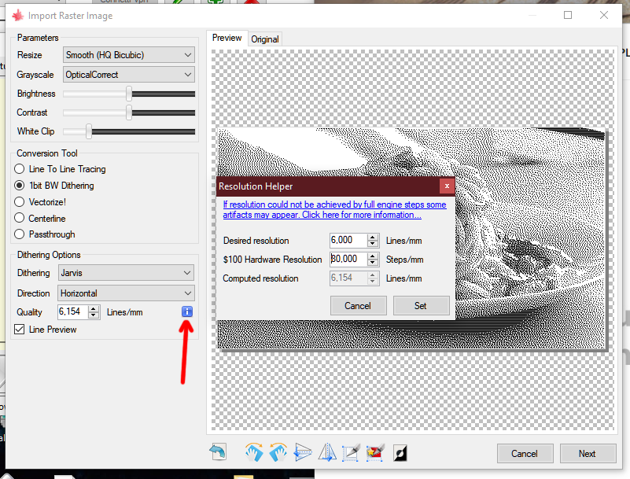Select the Preview tab
Viewport: 630px width, 479px height.
click(227, 38)
